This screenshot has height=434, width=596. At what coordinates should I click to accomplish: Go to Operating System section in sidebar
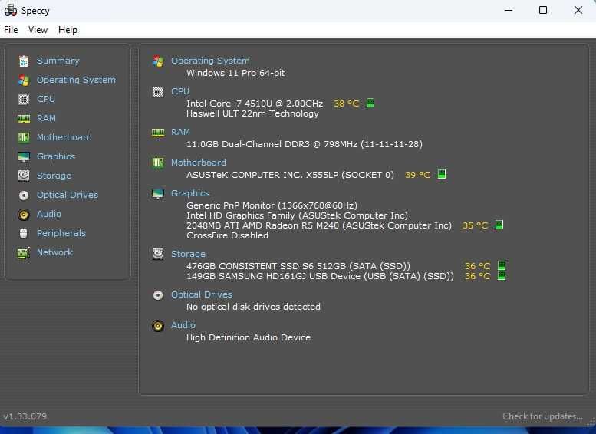tap(76, 80)
